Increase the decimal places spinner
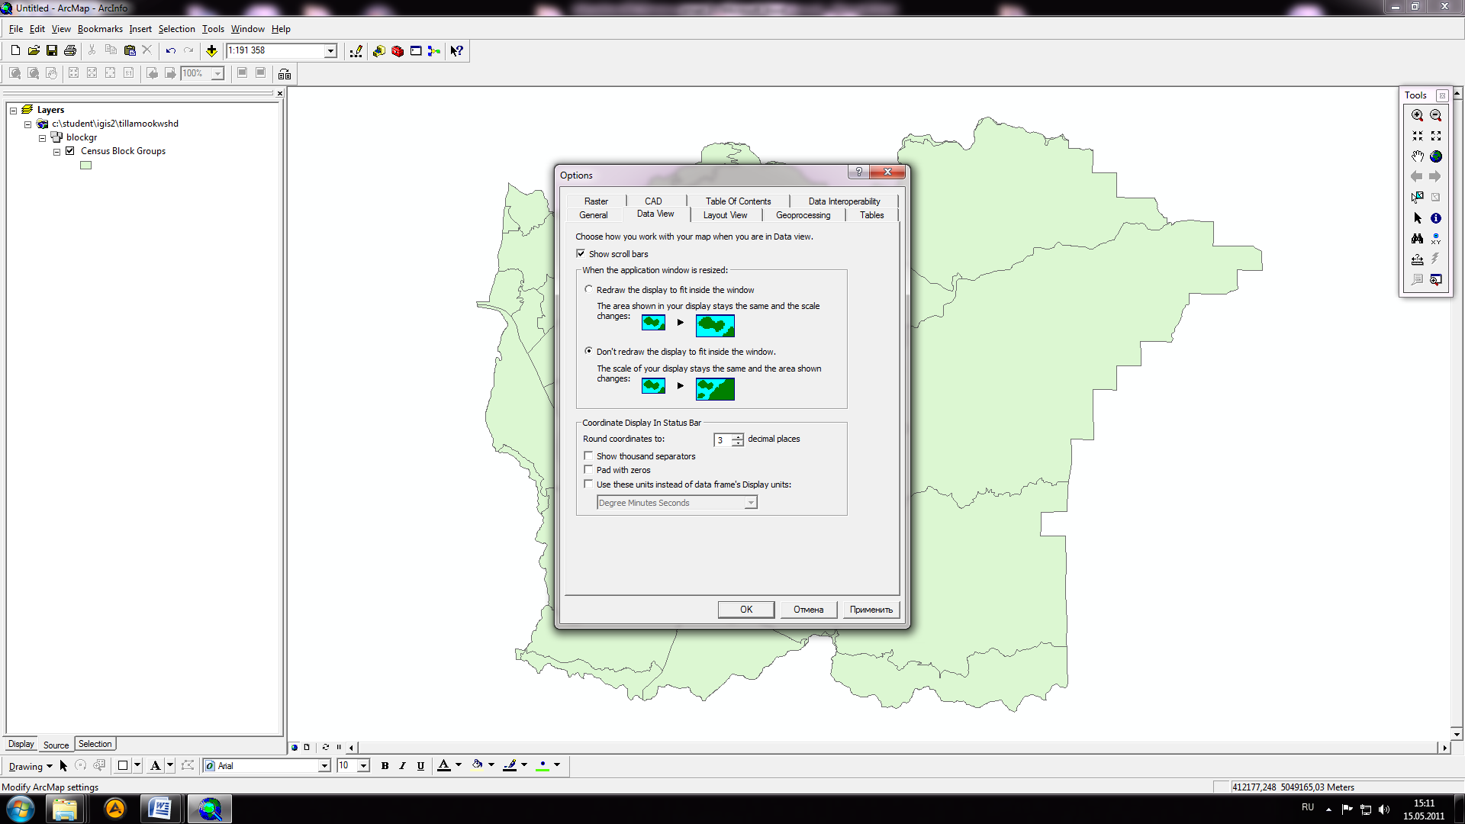Image resolution: width=1465 pixels, height=824 pixels. tap(738, 436)
